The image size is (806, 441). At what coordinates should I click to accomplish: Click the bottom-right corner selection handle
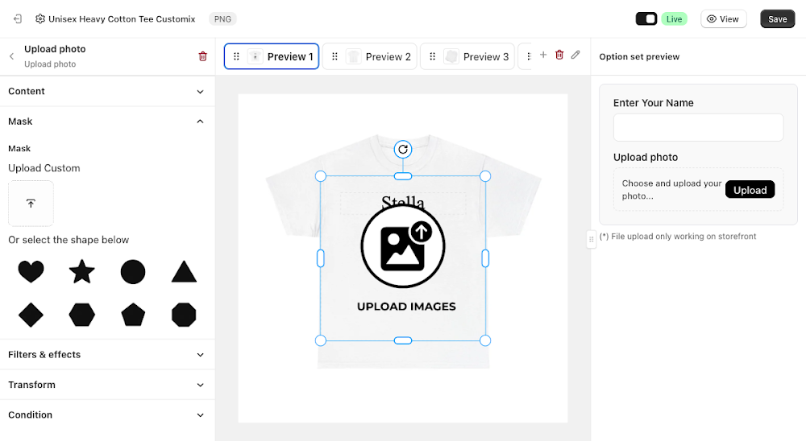tap(485, 340)
